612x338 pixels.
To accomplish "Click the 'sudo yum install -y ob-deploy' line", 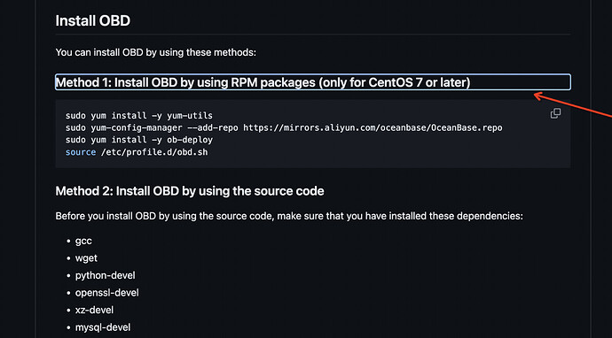I will pos(139,140).
